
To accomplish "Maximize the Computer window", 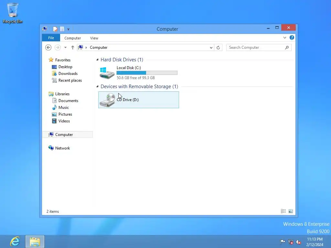I will [x=277, y=28].
